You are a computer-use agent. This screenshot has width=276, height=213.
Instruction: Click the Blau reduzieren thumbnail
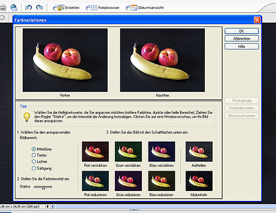pyautogui.click(x=162, y=181)
